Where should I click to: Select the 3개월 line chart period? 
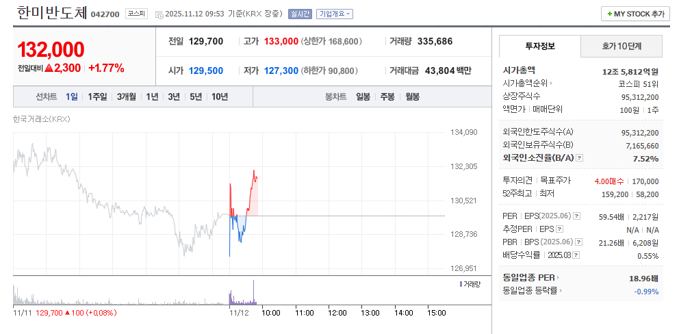(x=127, y=97)
